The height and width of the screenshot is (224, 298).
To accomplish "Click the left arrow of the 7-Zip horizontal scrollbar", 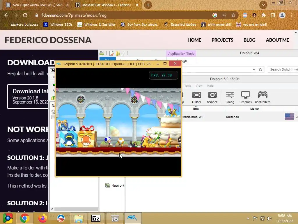I will coord(52,209).
